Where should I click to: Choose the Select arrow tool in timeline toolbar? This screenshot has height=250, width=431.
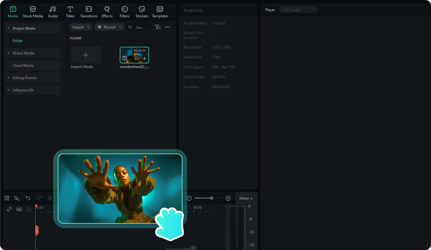pos(16,198)
